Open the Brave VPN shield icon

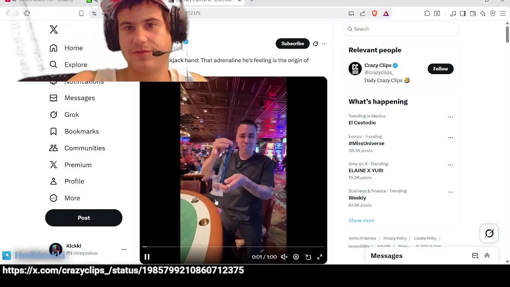(493, 14)
